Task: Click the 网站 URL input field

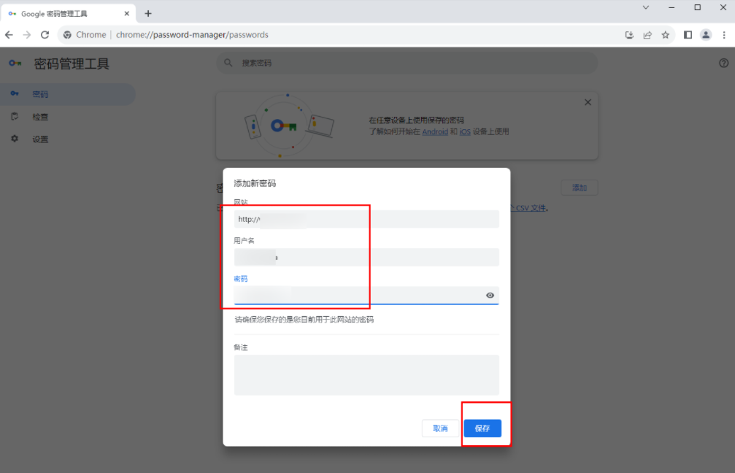Action: click(366, 219)
